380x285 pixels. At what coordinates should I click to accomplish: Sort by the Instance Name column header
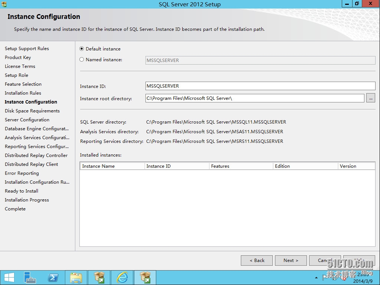pyautogui.click(x=112, y=166)
